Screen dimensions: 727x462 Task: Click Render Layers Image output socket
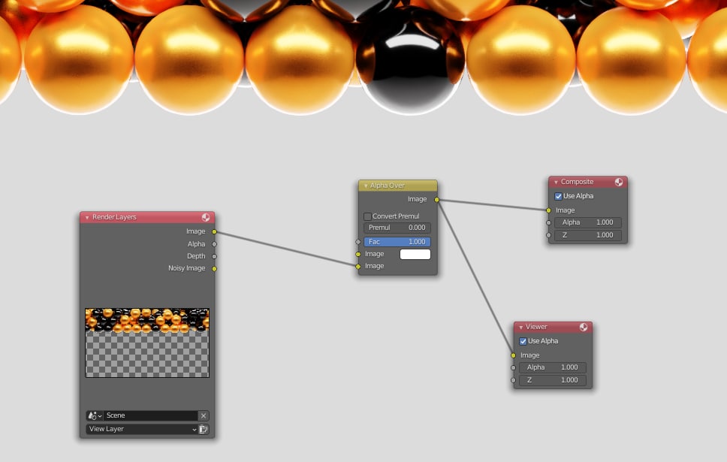tap(214, 231)
